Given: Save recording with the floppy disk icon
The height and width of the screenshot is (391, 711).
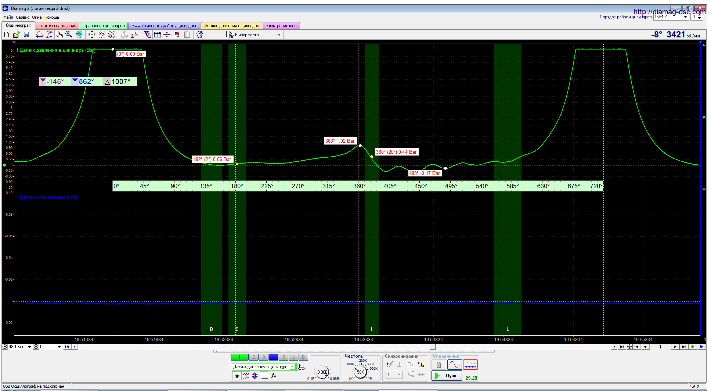Looking at the screenshot, I should (26, 34).
